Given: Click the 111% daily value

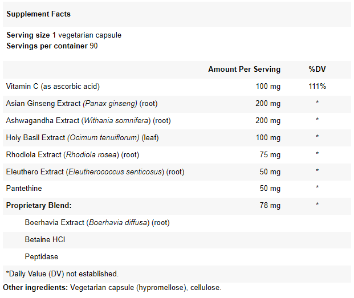Looking at the screenshot, I should tap(317, 86).
